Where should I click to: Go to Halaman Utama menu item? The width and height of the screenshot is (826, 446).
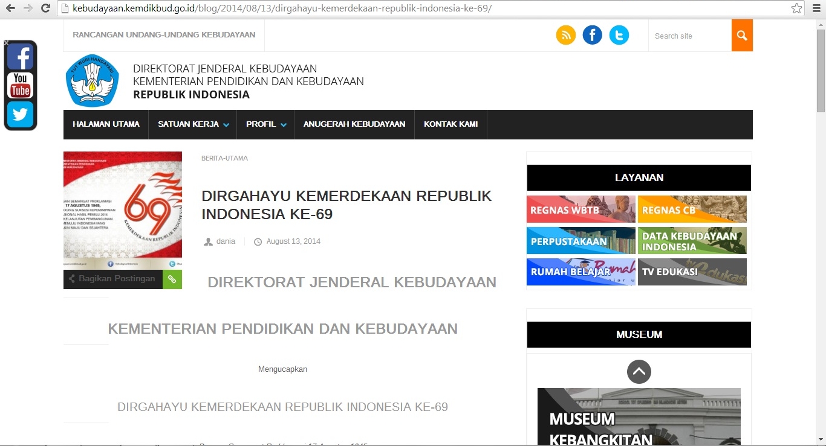point(106,124)
